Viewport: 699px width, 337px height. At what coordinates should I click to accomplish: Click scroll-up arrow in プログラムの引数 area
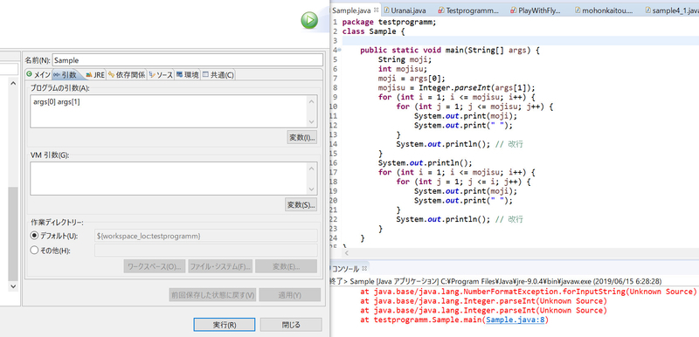click(x=312, y=101)
